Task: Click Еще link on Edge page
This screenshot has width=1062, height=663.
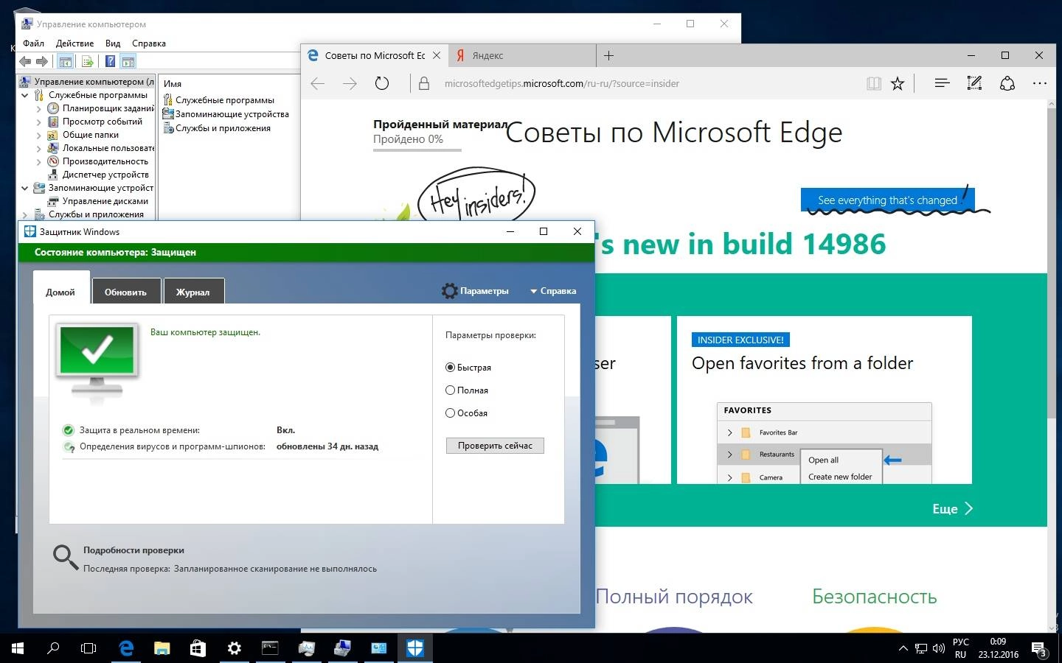Action: tap(952, 509)
